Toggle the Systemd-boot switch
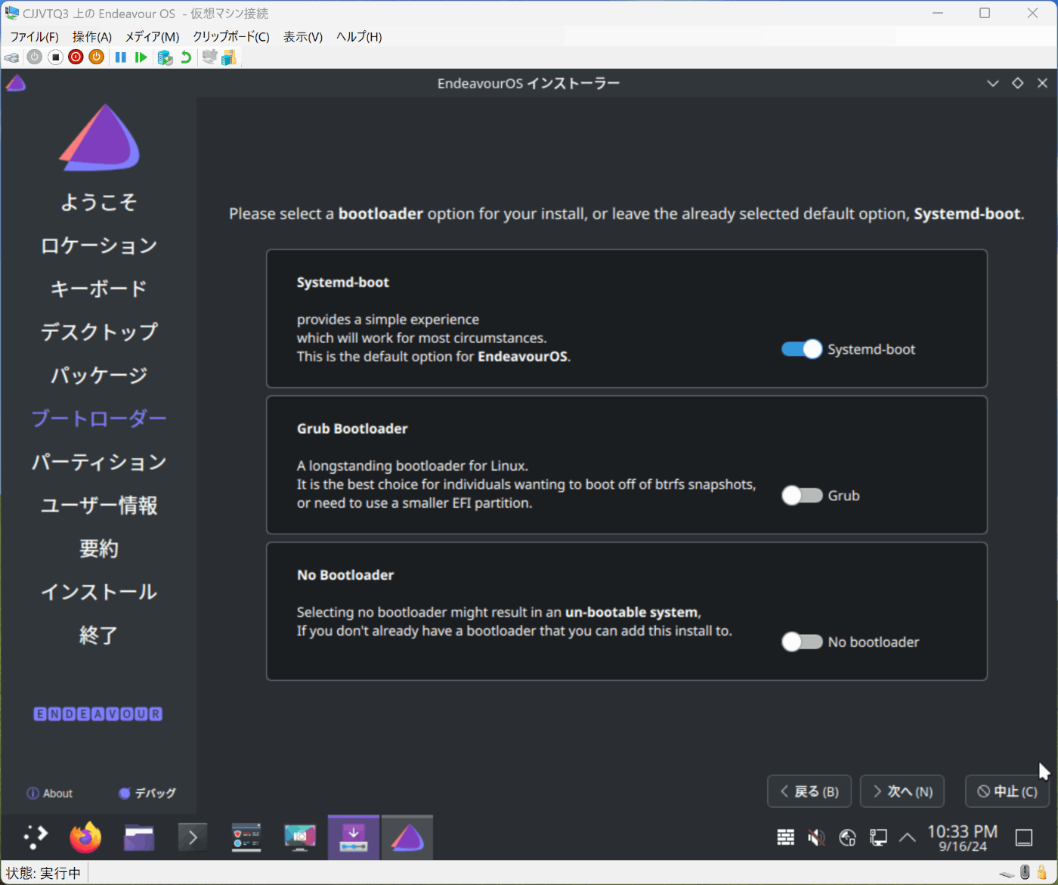Viewport: 1058px width, 885px height. [x=802, y=349]
